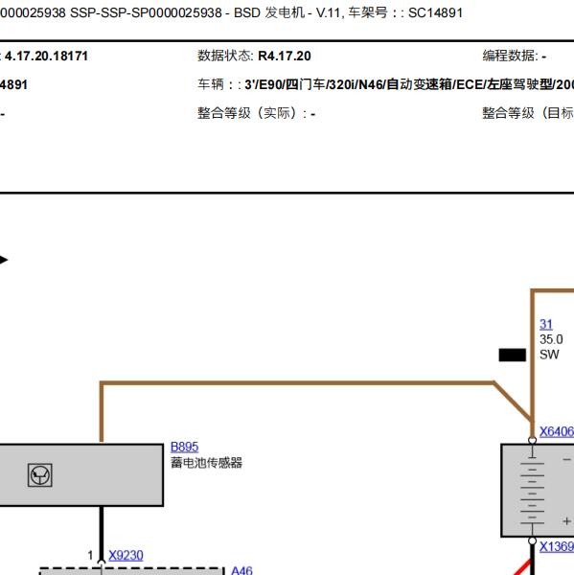Select chassis number SC14891 in the header

(435, 13)
